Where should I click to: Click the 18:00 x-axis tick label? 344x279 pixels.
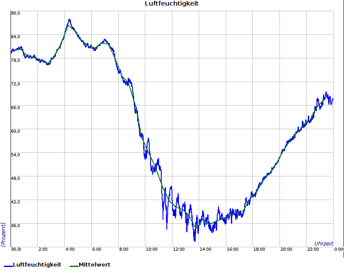point(259,249)
